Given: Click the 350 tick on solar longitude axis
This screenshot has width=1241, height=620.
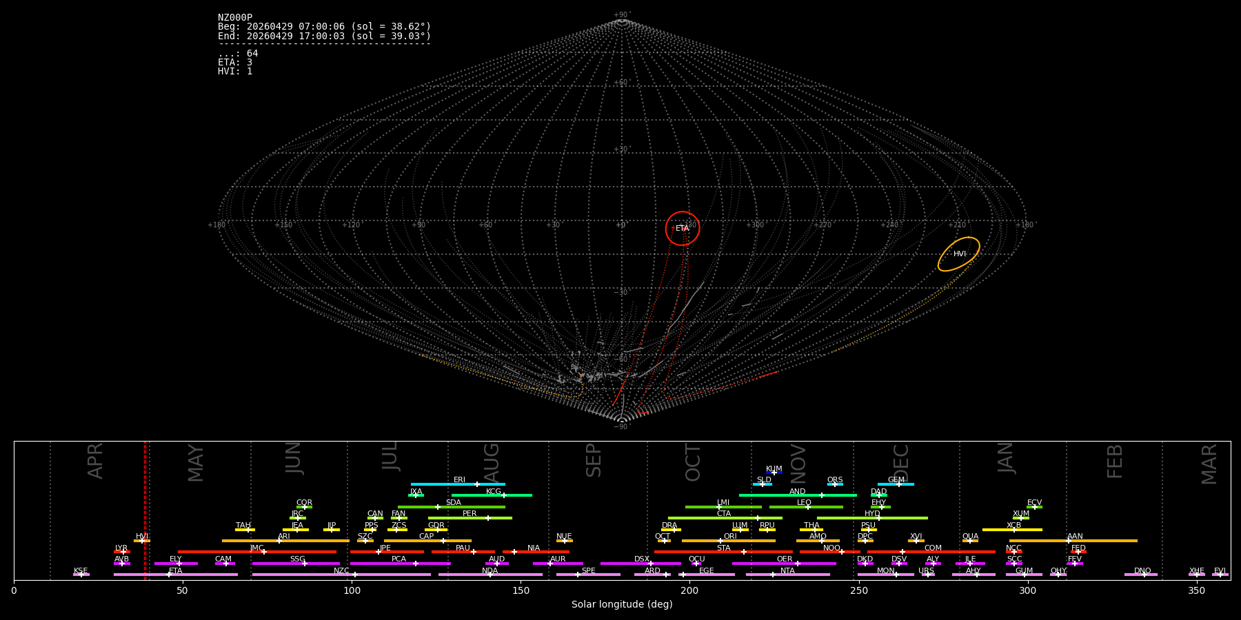Looking at the screenshot, I should pyautogui.click(x=1196, y=591).
